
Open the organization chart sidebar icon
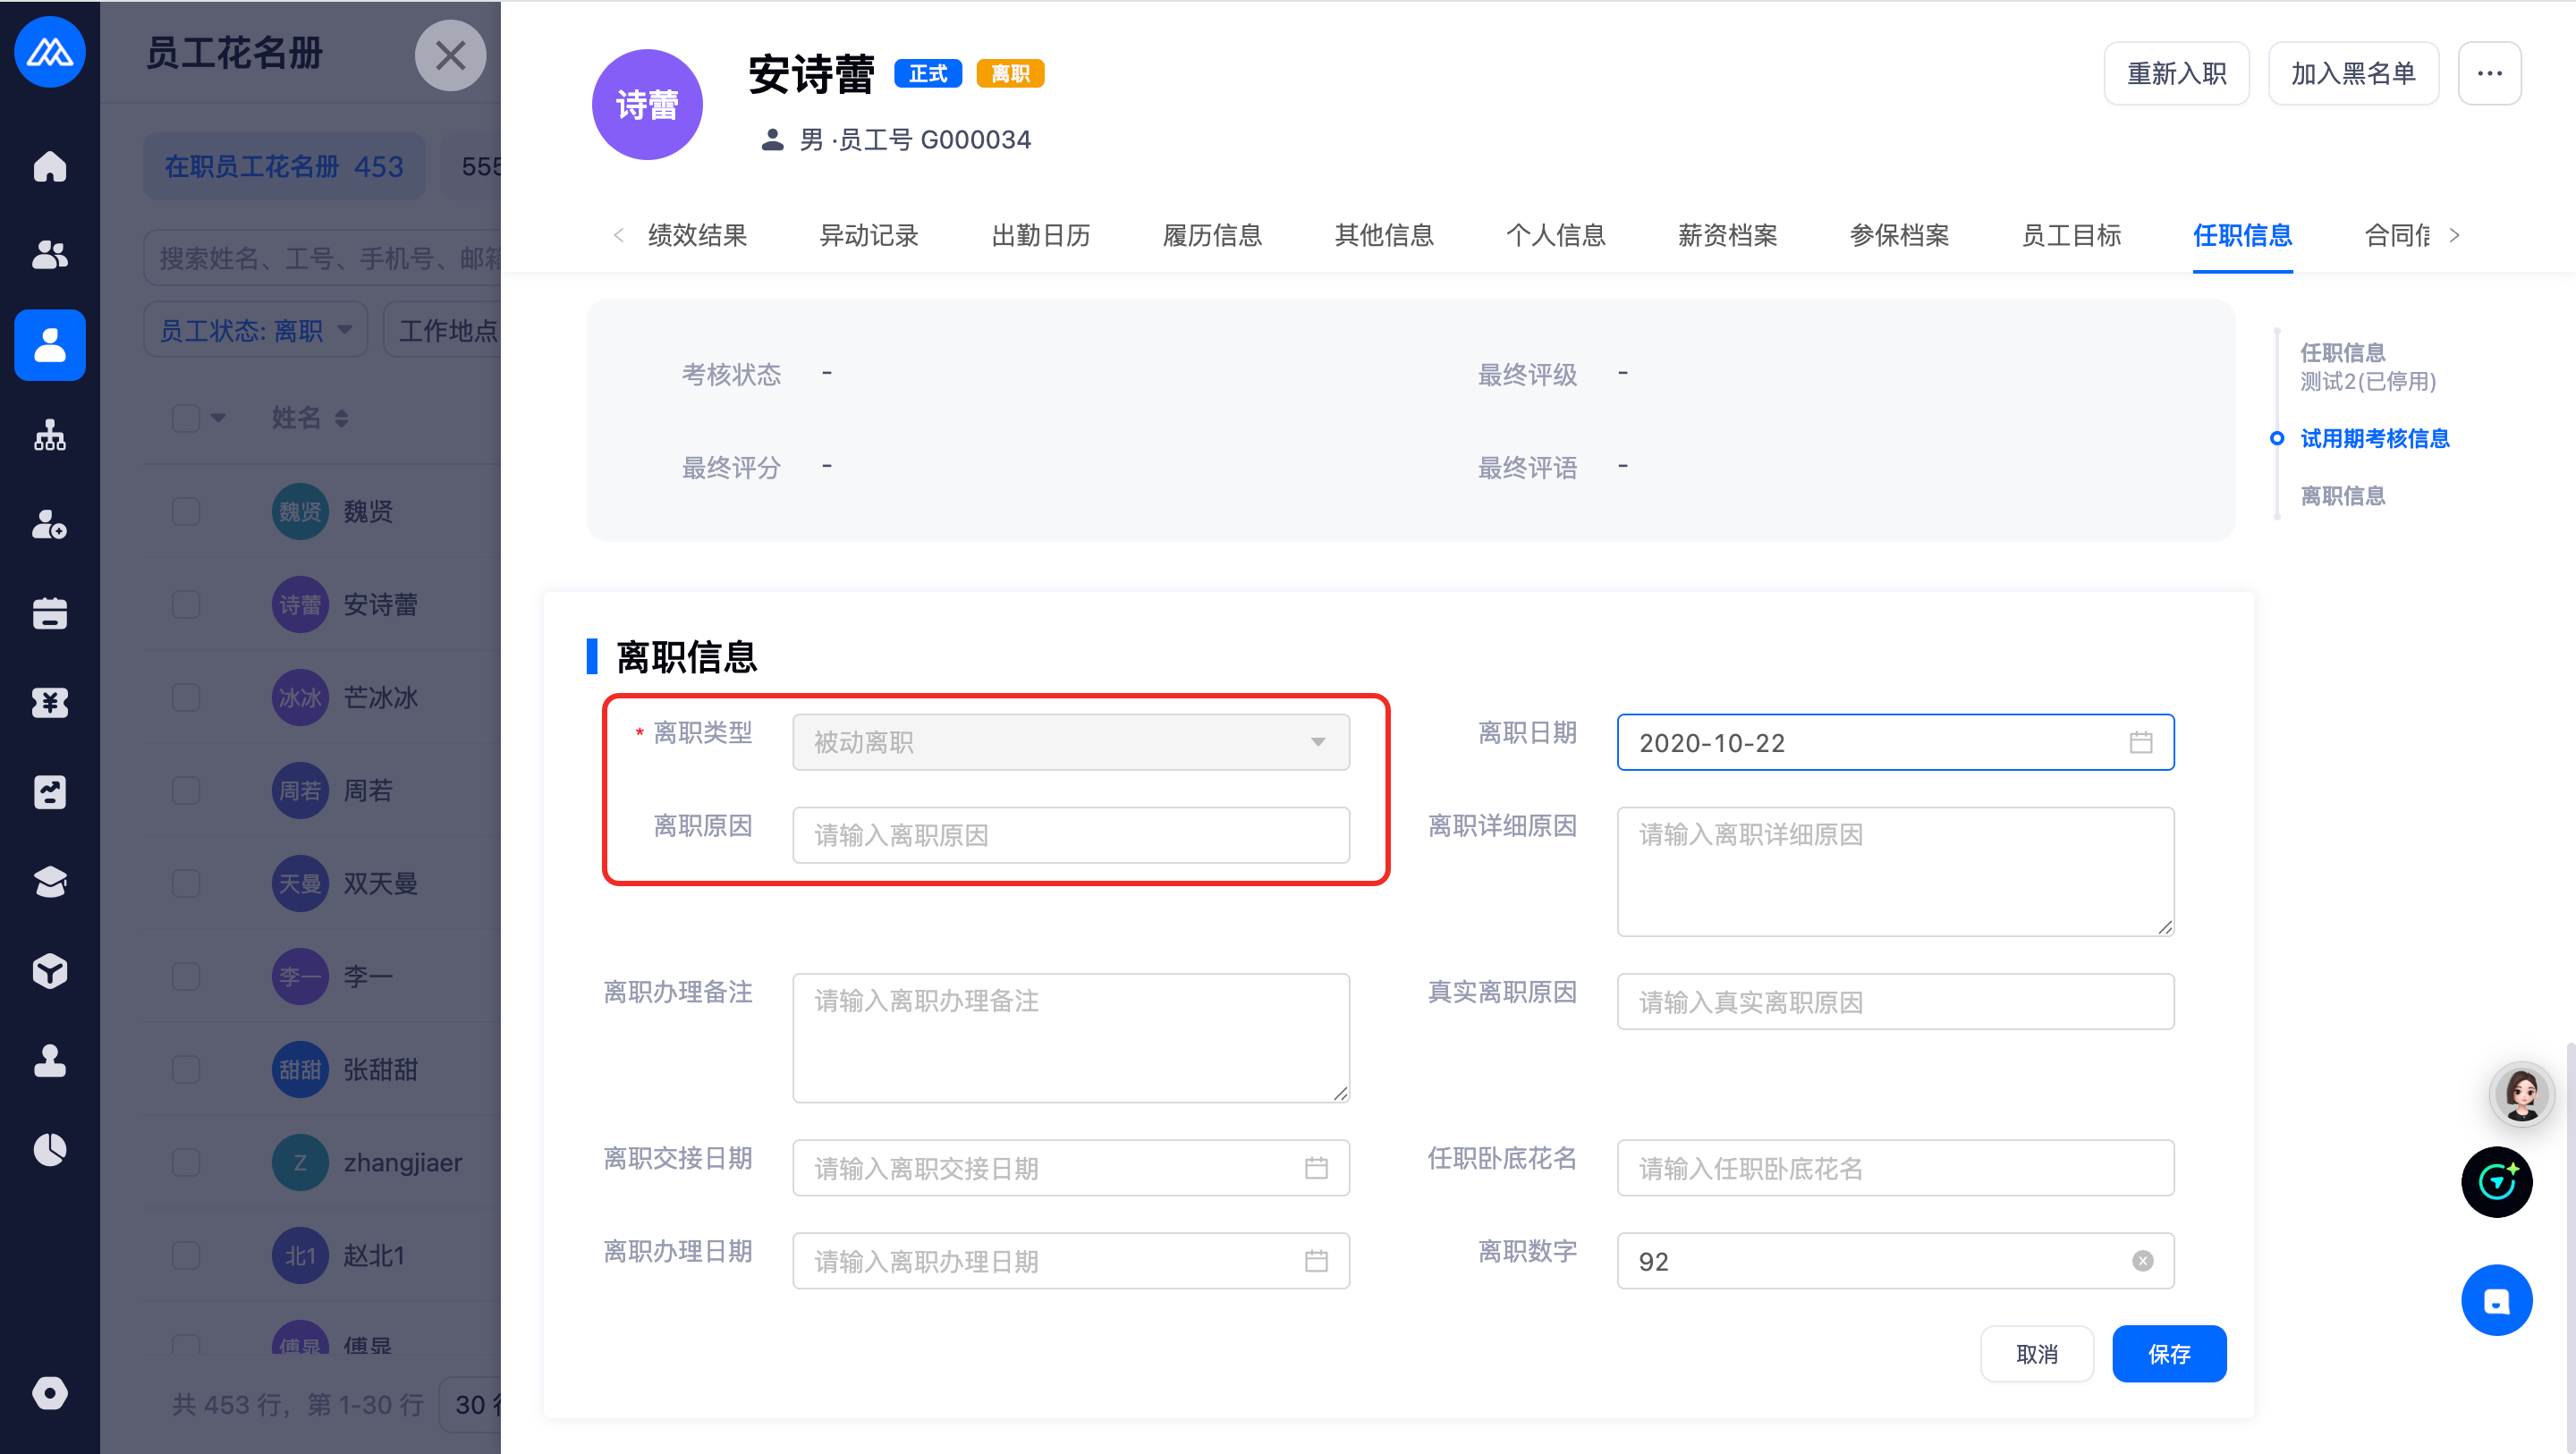coord(49,435)
